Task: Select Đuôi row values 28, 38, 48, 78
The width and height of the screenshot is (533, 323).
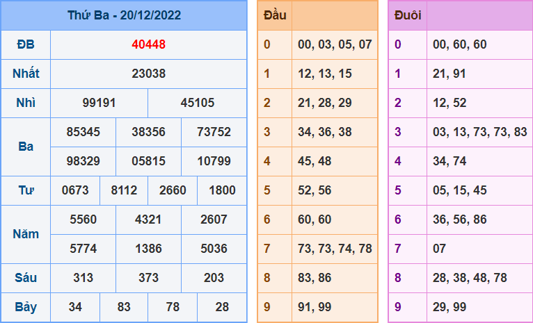Action: [x=470, y=278]
